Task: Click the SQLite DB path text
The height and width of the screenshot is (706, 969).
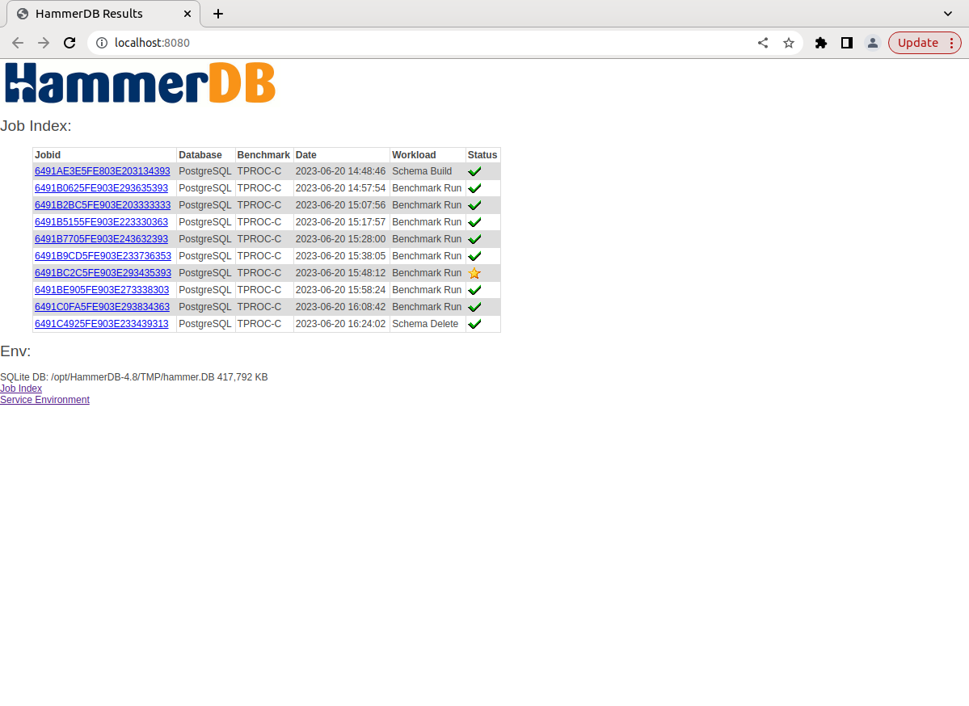Action: [x=134, y=376]
